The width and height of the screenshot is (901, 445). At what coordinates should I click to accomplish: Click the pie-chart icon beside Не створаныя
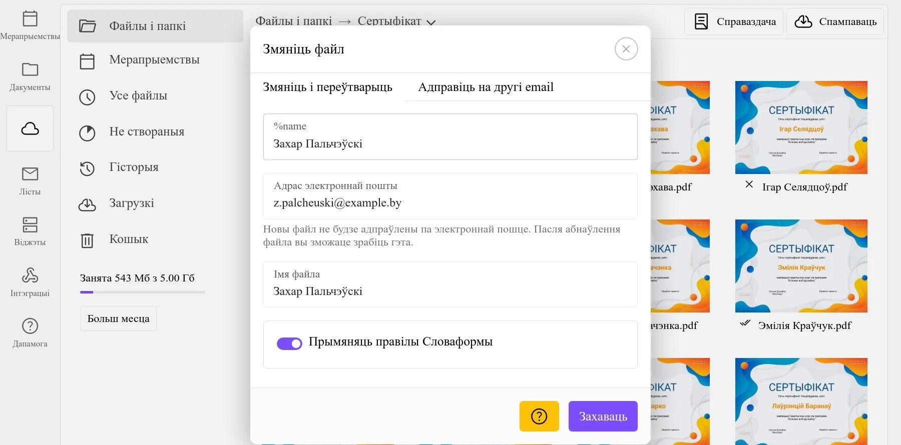click(x=87, y=133)
